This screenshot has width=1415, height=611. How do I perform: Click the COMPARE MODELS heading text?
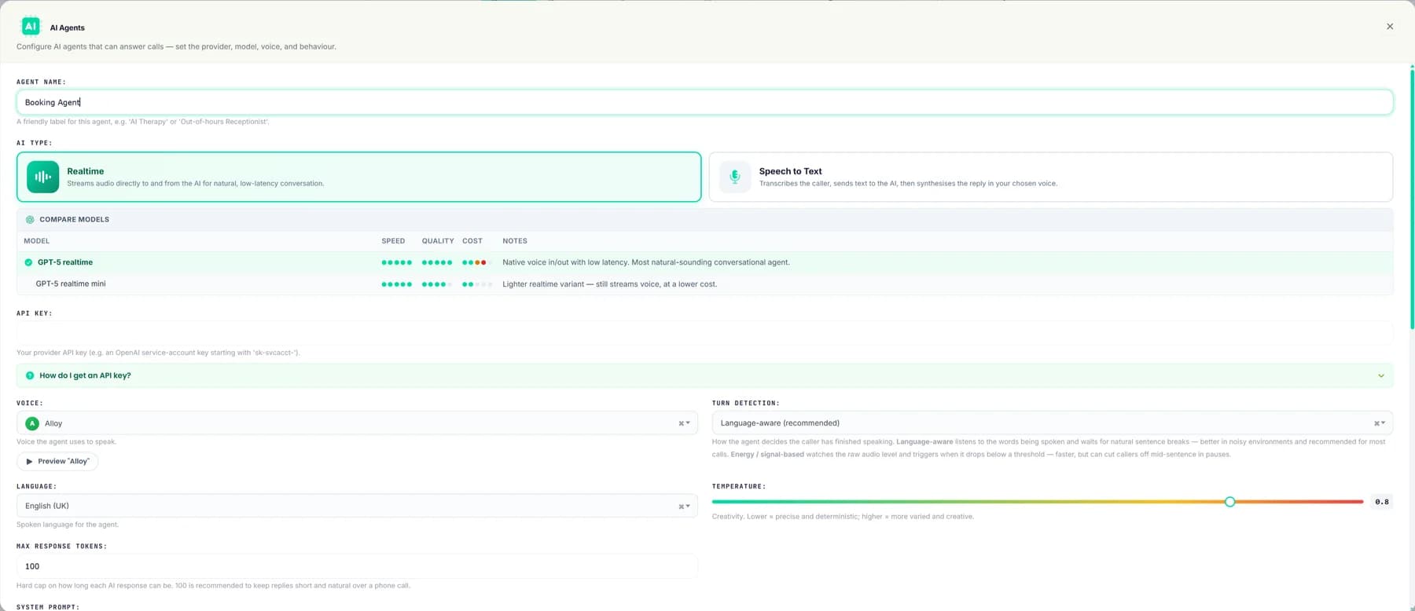click(x=75, y=220)
